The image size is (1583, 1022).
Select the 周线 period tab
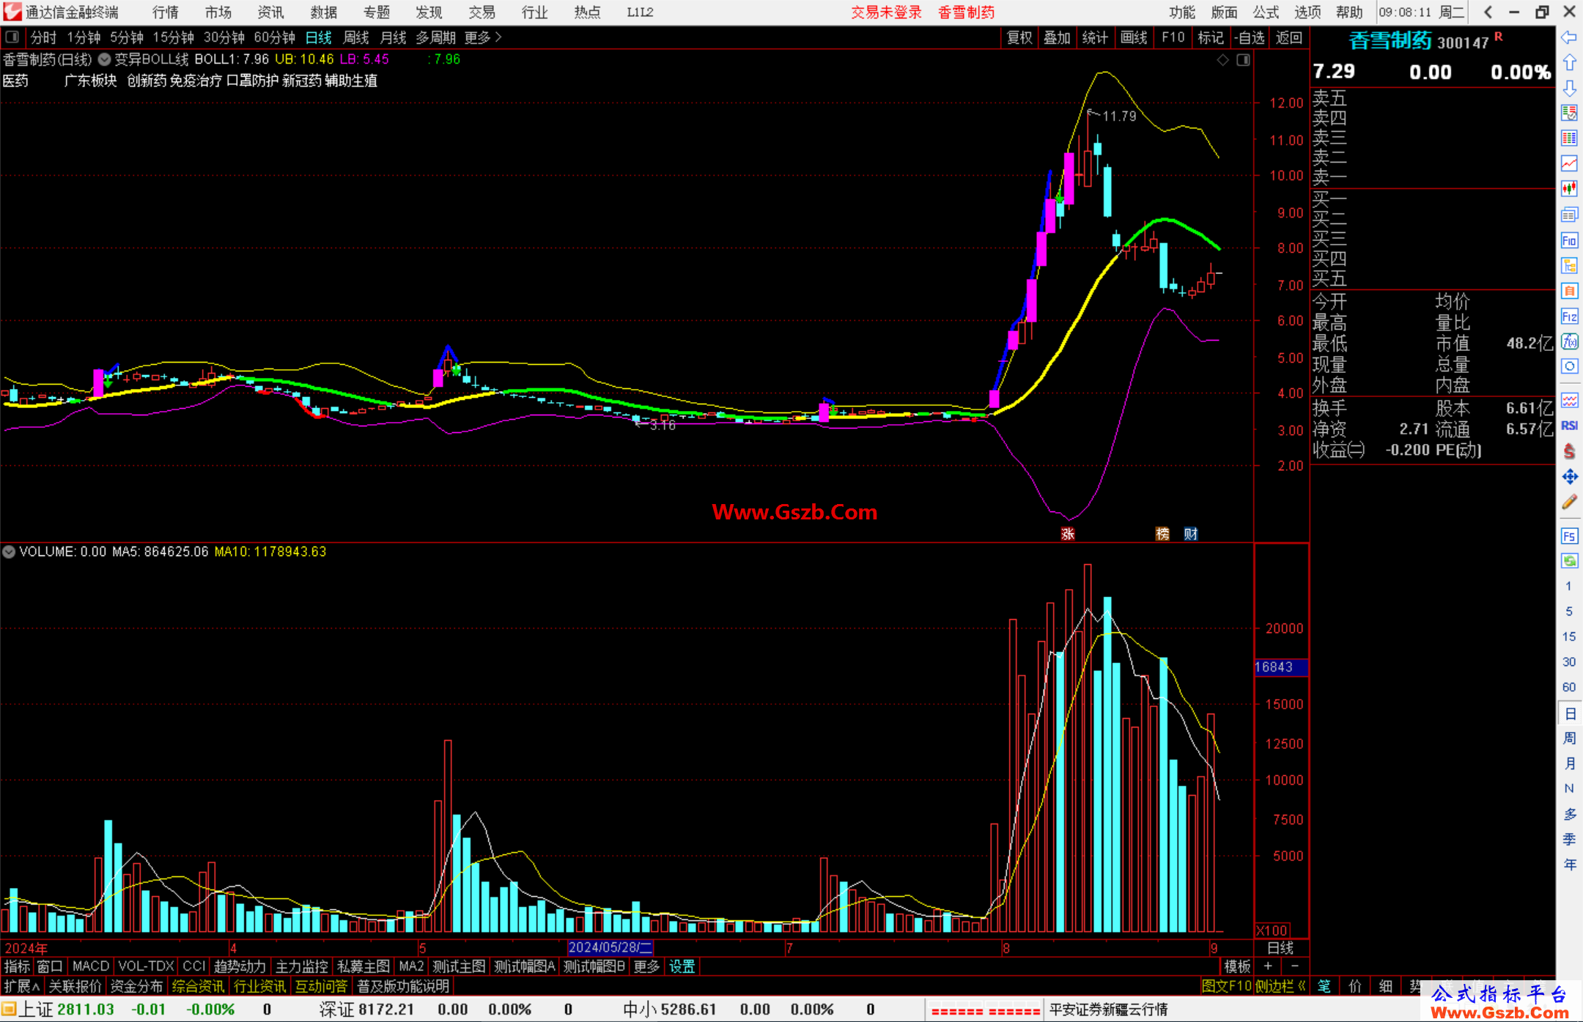click(356, 37)
